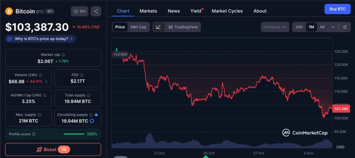Click the Buy BTC button
The width and height of the screenshot is (355, 158).
coord(338,9)
